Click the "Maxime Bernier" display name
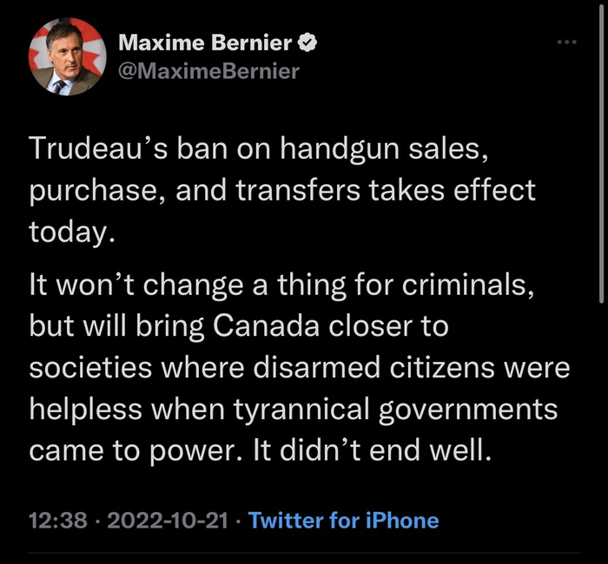This screenshot has width=608, height=564. [205, 42]
